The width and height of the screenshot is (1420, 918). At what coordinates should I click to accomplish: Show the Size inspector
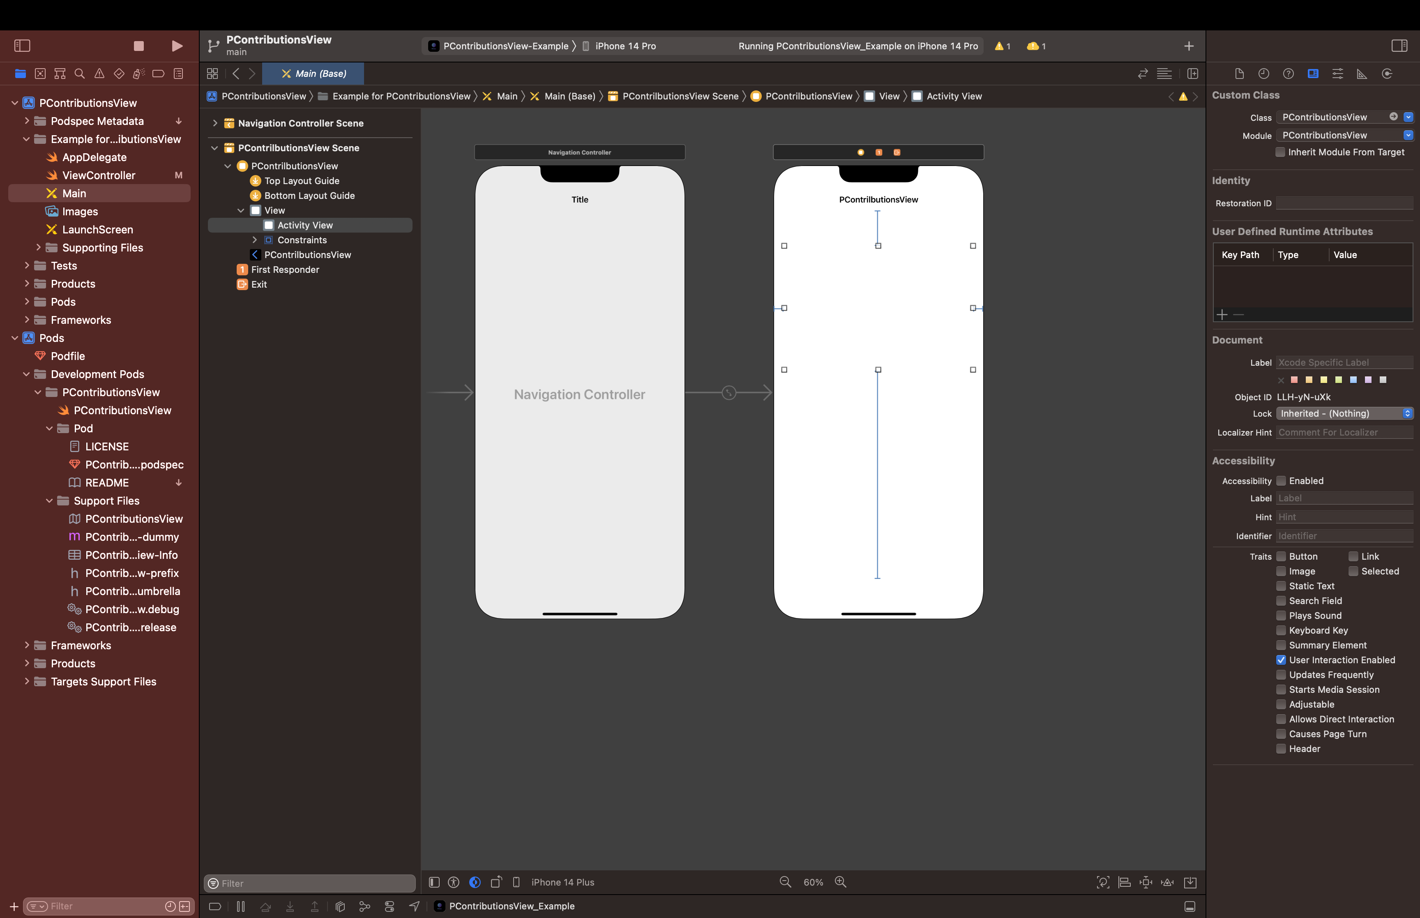tap(1362, 74)
